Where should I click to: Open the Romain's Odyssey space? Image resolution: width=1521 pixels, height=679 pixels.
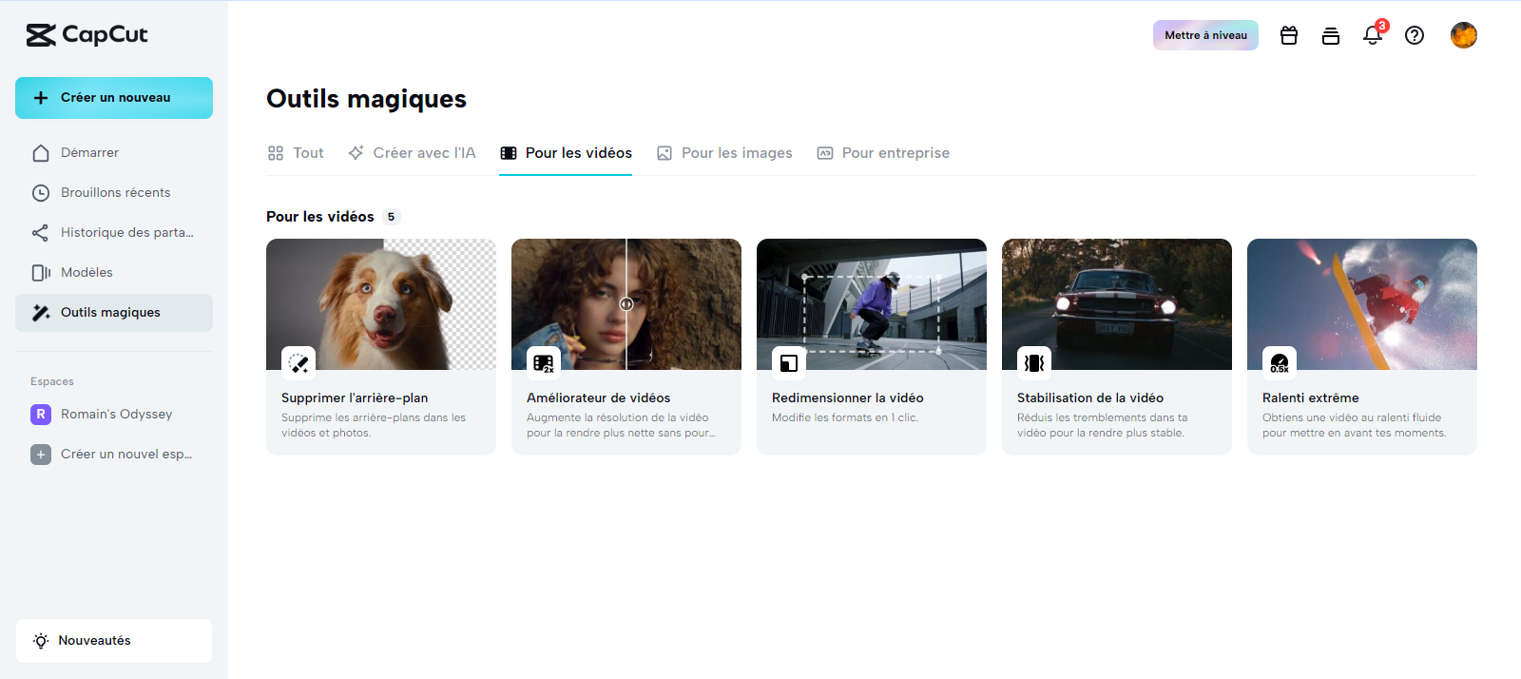click(x=114, y=415)
